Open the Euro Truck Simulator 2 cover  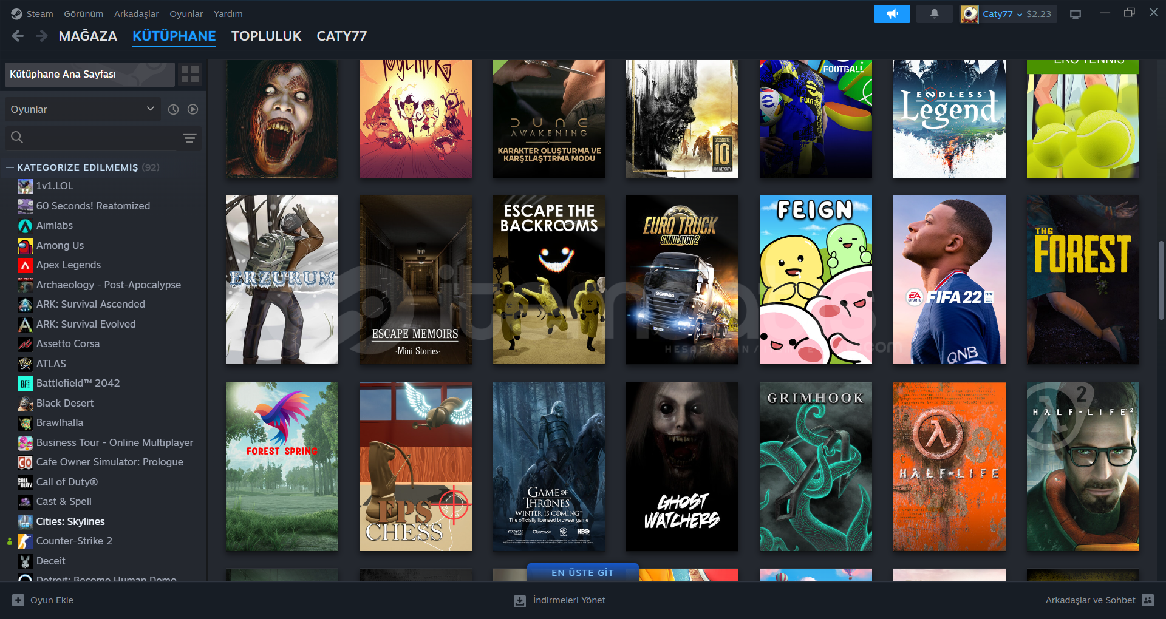[x=682, y=280]
